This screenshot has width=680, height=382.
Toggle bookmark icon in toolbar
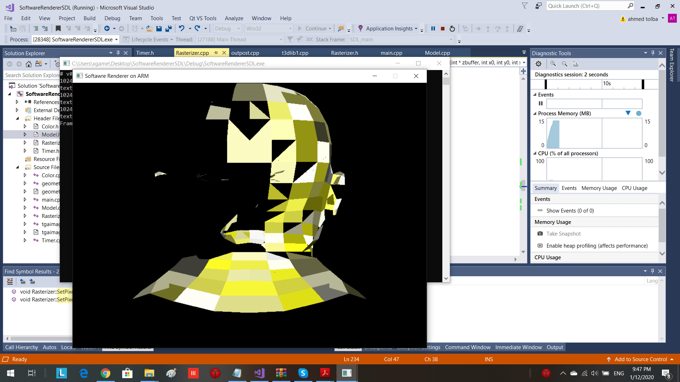coord(58,29)
